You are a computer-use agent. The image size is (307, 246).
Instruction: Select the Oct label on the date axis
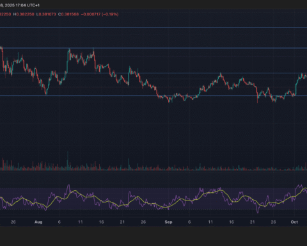[294, 222]
